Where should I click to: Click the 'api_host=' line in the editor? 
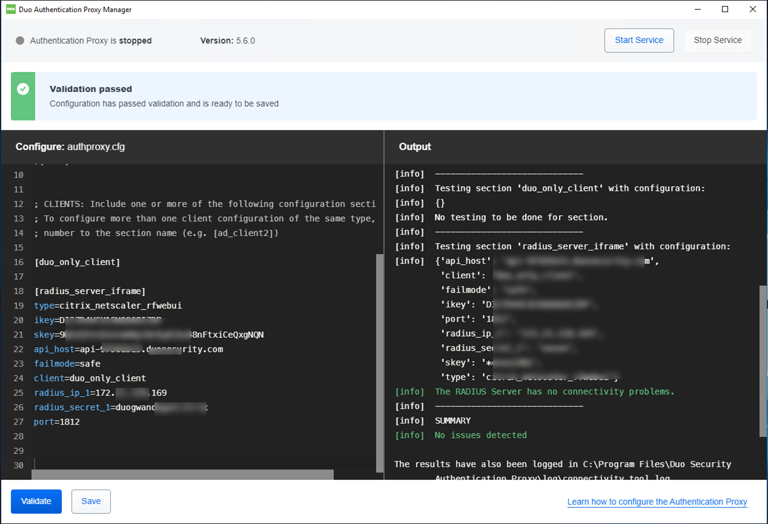[x=129, y=350]
